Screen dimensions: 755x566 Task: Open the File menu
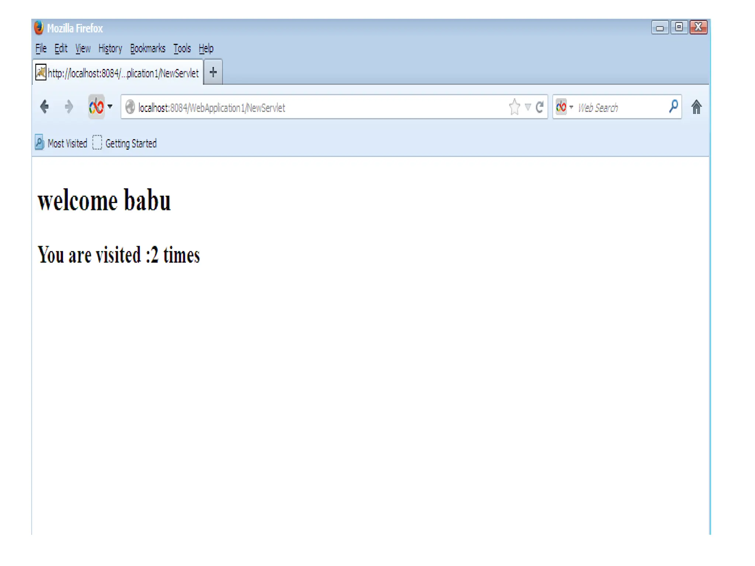[x=41, y=49]
